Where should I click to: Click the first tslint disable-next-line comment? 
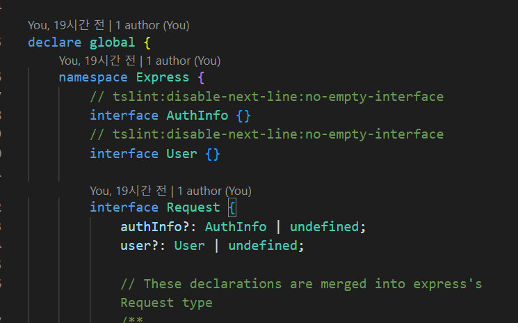click(266, 97)
